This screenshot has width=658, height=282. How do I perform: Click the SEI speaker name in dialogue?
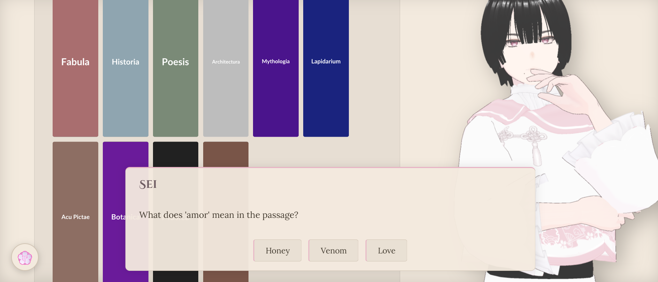pos(148,184)
